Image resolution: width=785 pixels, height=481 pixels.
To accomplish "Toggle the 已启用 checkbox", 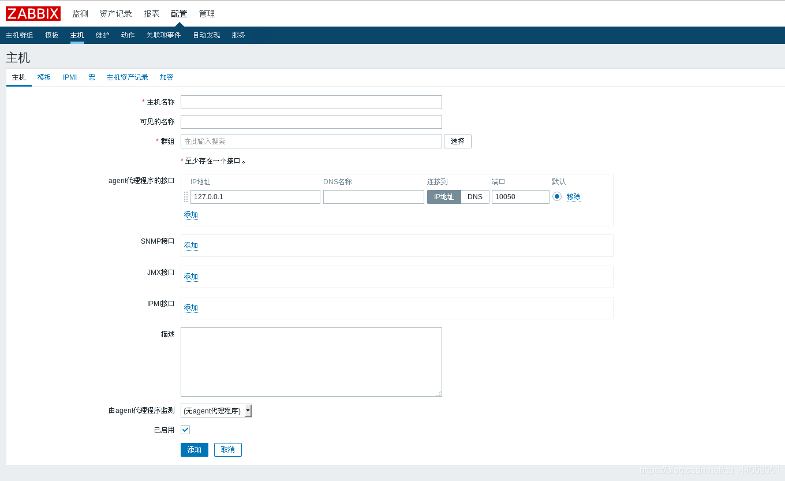I will (x=185, y=430).
